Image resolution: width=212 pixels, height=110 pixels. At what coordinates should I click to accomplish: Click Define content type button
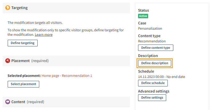[156, 48]
